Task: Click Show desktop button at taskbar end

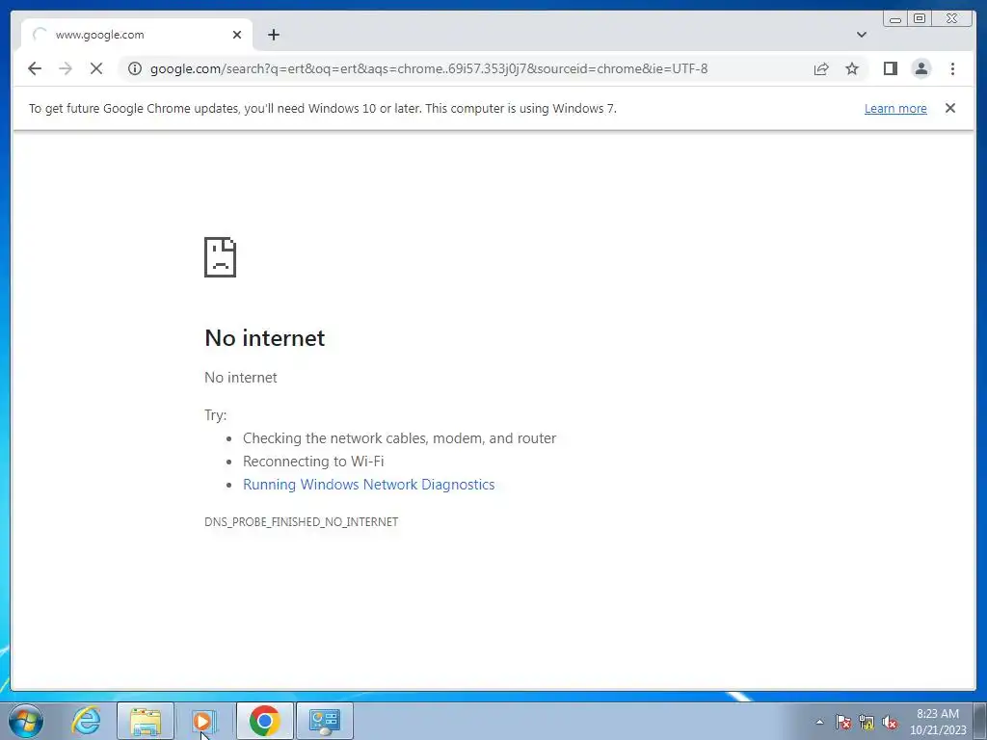Action: tap(980, 721)
